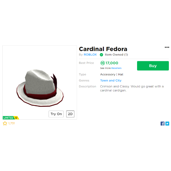
Task: Click the Robux currency icon
Action: click(x=103, y=63)
